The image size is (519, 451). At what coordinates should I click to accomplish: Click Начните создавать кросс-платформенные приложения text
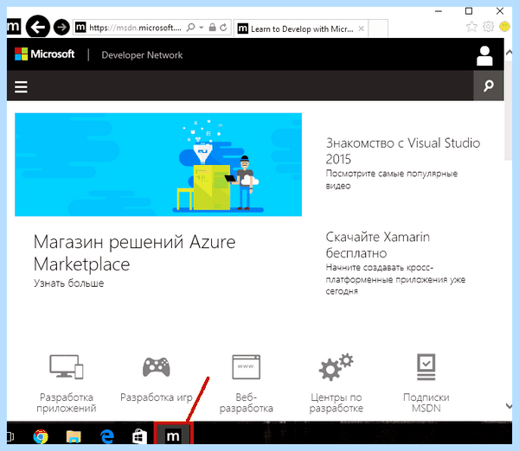[395, 279]
